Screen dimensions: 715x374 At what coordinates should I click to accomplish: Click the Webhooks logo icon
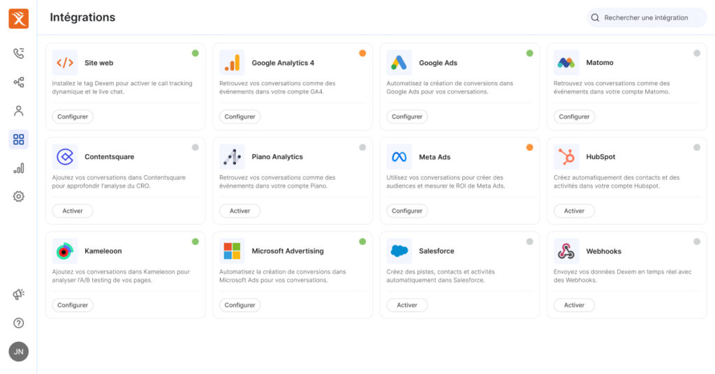pyautogui.click(x=566, y=251)
